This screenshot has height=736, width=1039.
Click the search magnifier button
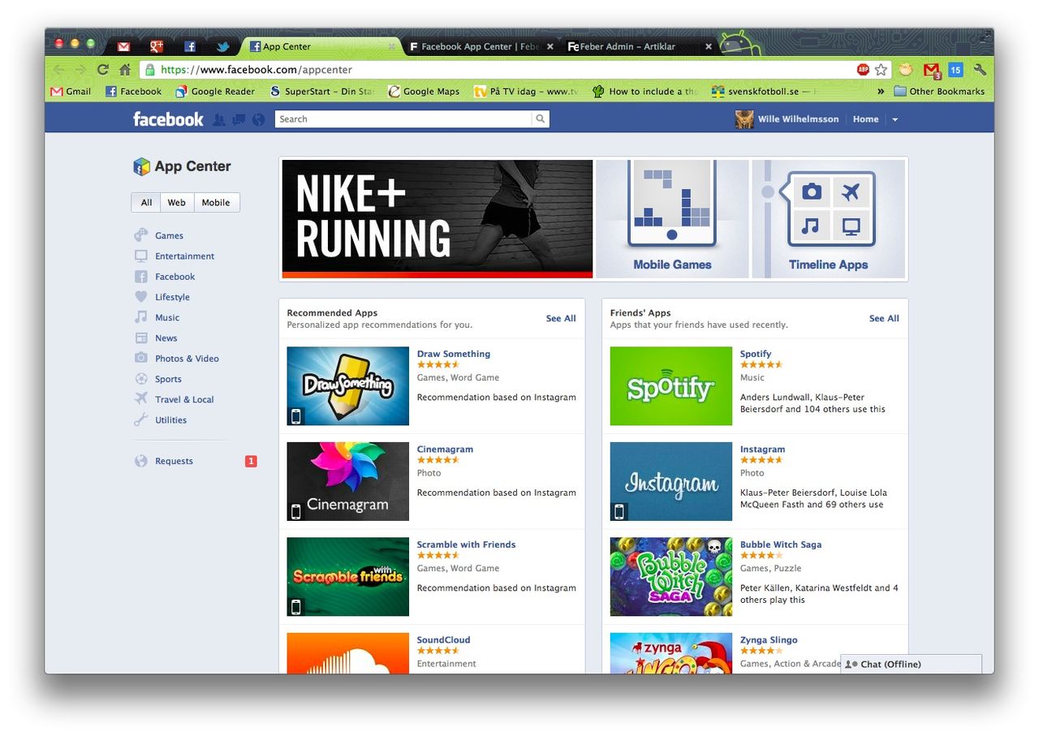tap(541, 119)
